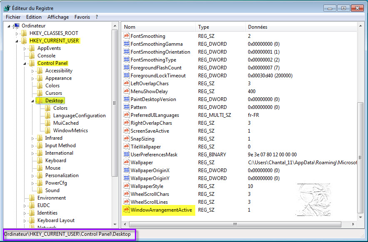The height and width of the screenshot is (242, 368).
Task: Expand the EUDC key
Action: coord(25,206)
